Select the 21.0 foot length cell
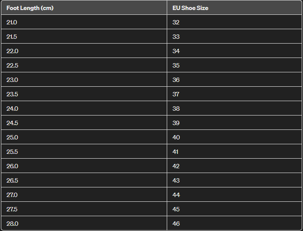This screenshot has height=231, width=303. 12,22
